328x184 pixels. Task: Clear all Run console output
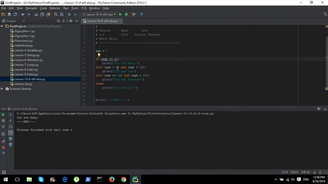click(10, 145)
